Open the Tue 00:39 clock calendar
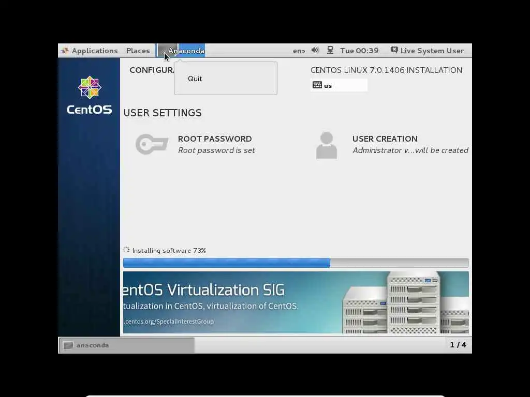 pos(359,51)
